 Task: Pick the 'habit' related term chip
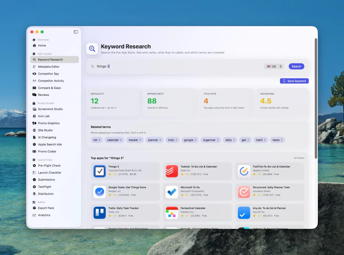(x=261, y=140)
